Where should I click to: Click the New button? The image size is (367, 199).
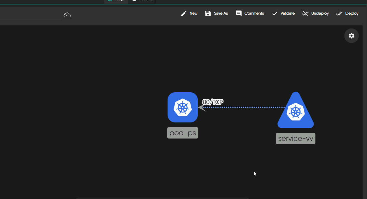[x=193, y=13]
